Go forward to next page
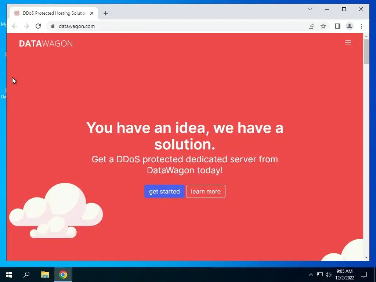 click(26, 26)
